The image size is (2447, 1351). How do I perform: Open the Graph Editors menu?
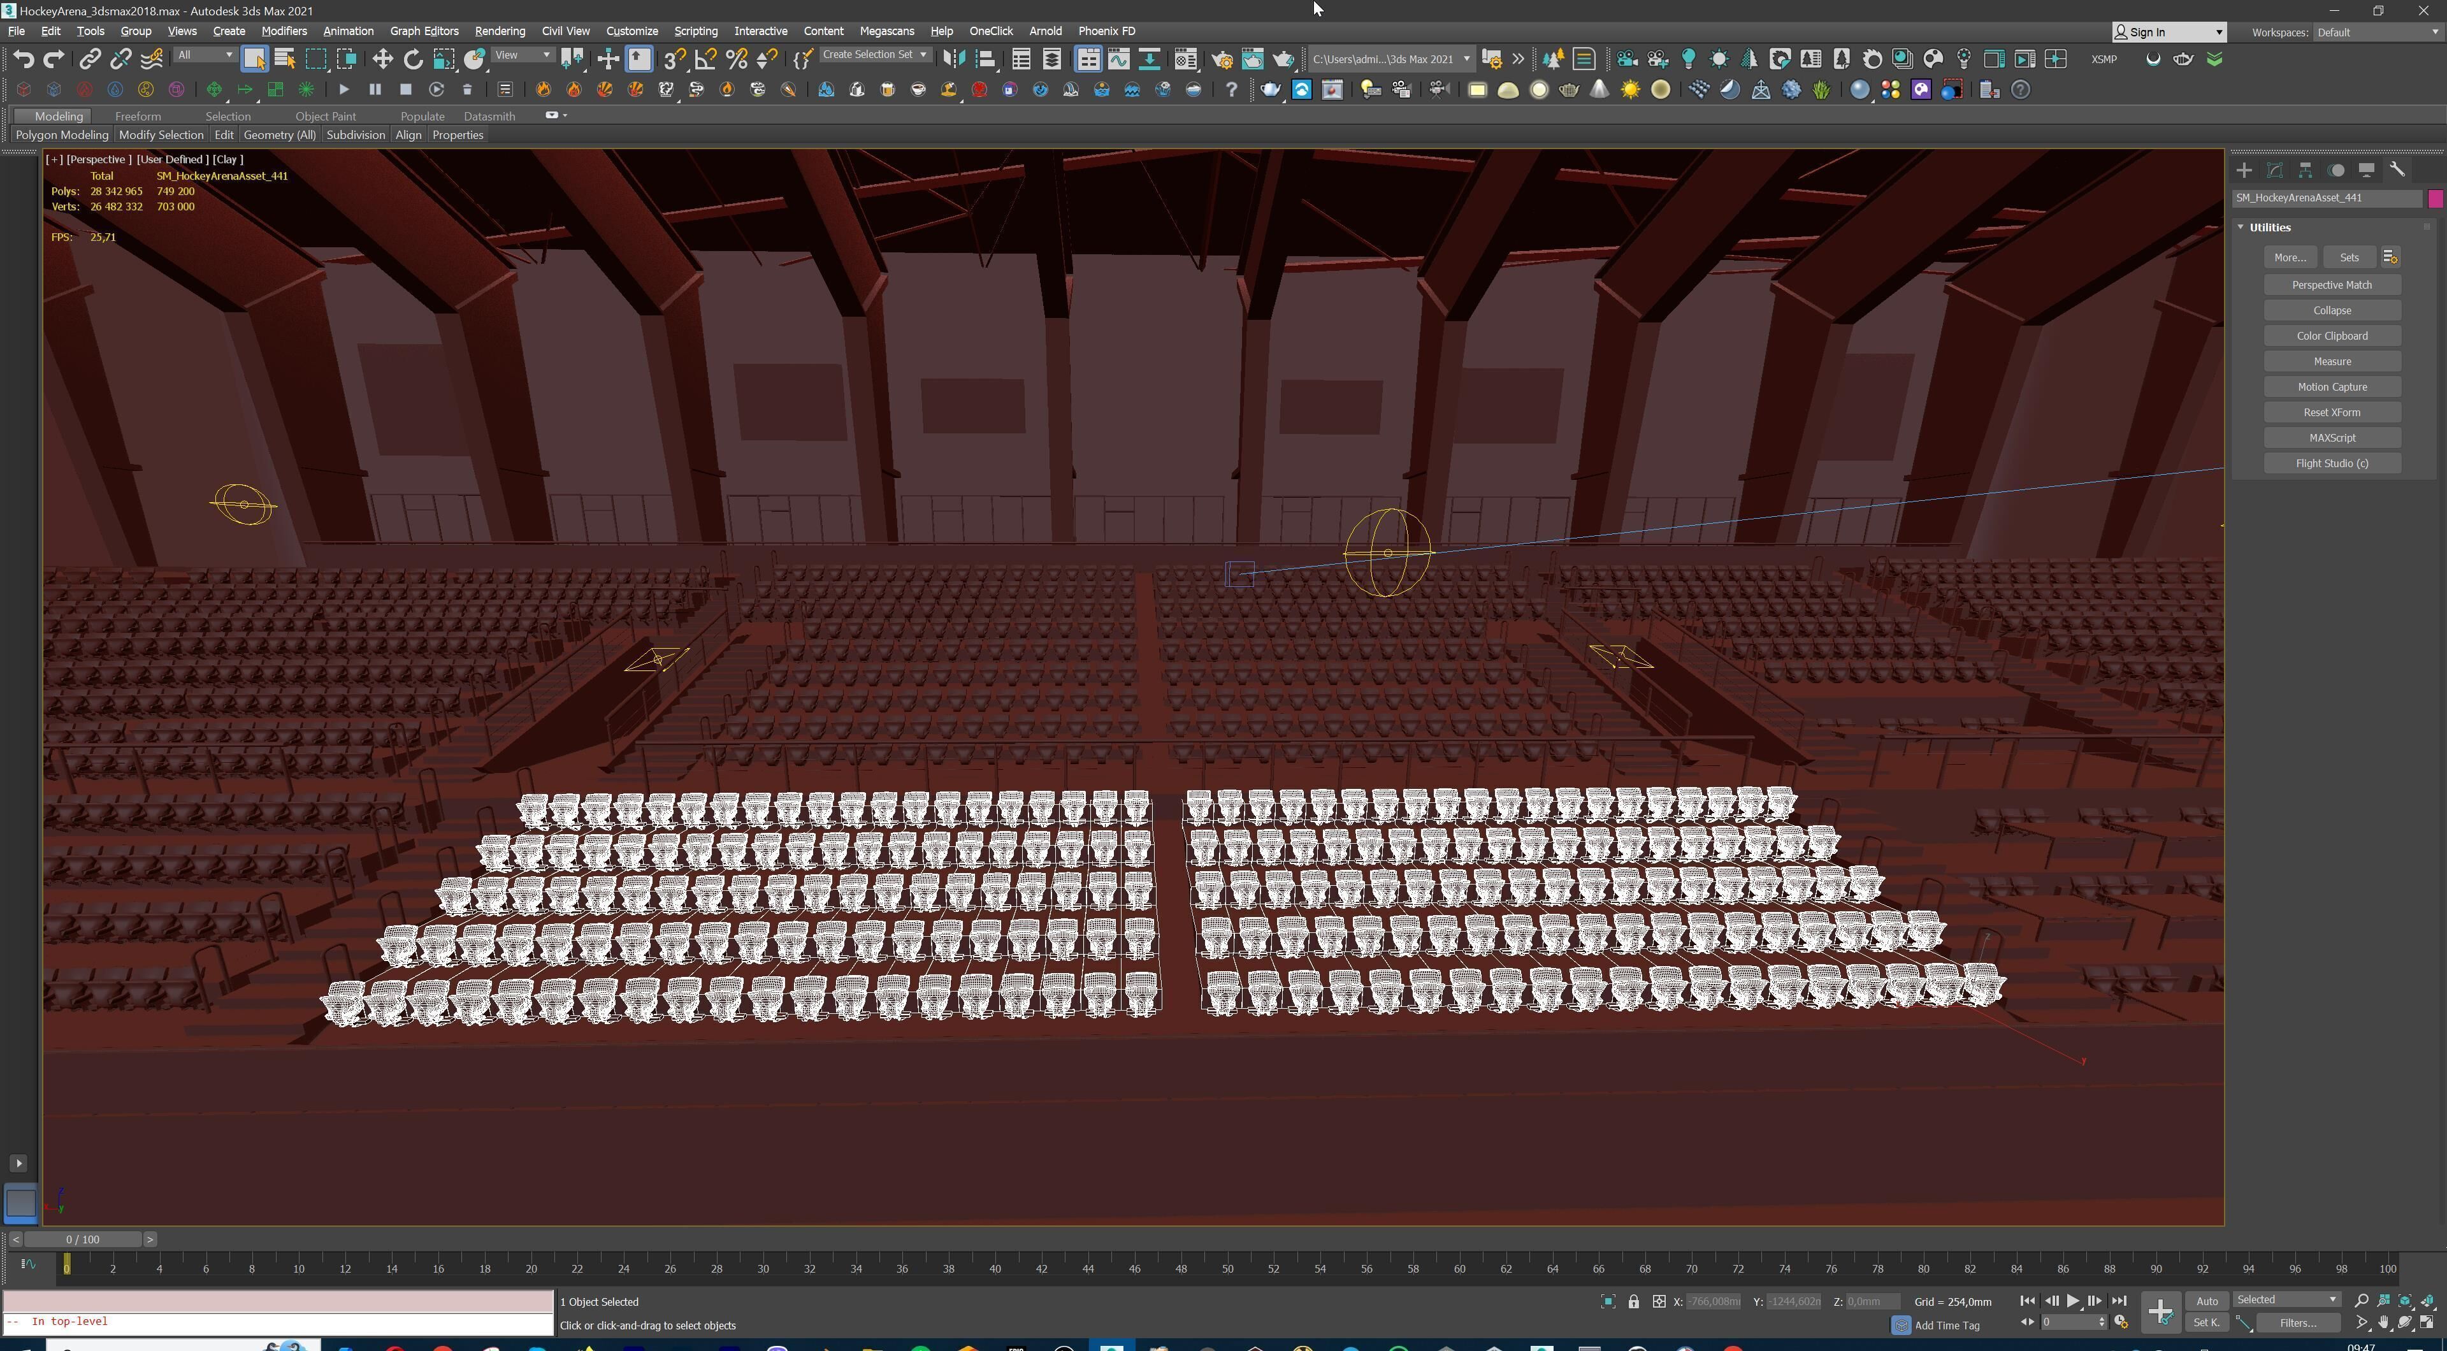pyautogui.click(x=424, y=31)
